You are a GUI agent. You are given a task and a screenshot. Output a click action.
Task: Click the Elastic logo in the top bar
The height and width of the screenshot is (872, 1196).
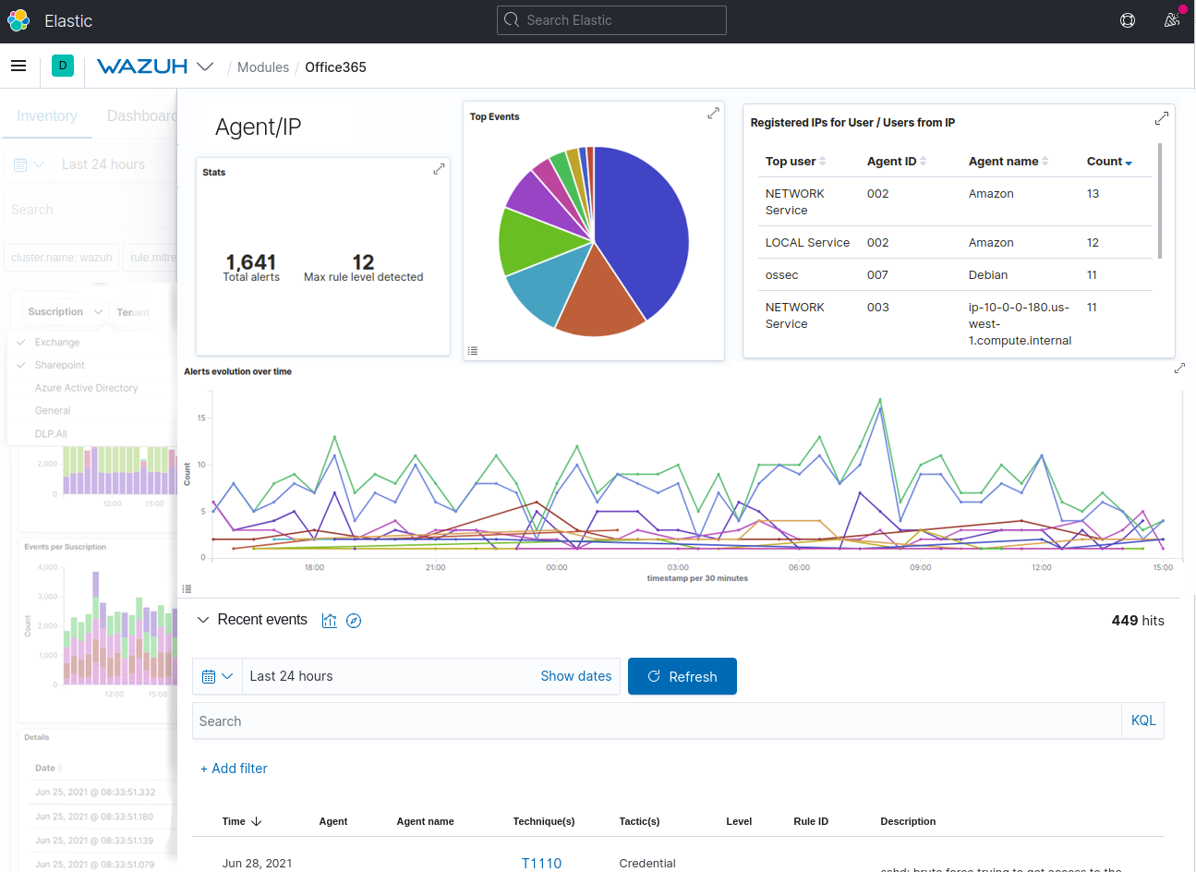[18, 19]
